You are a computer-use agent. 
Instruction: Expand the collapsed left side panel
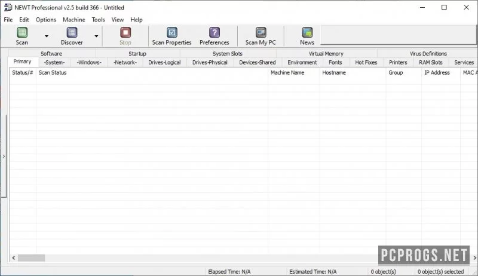pyautogui.click(x=4, y=157)
